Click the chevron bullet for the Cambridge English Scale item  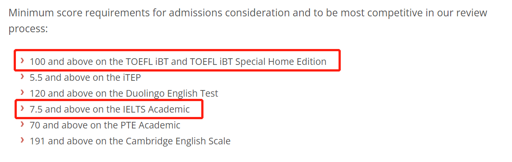(22, 140)
